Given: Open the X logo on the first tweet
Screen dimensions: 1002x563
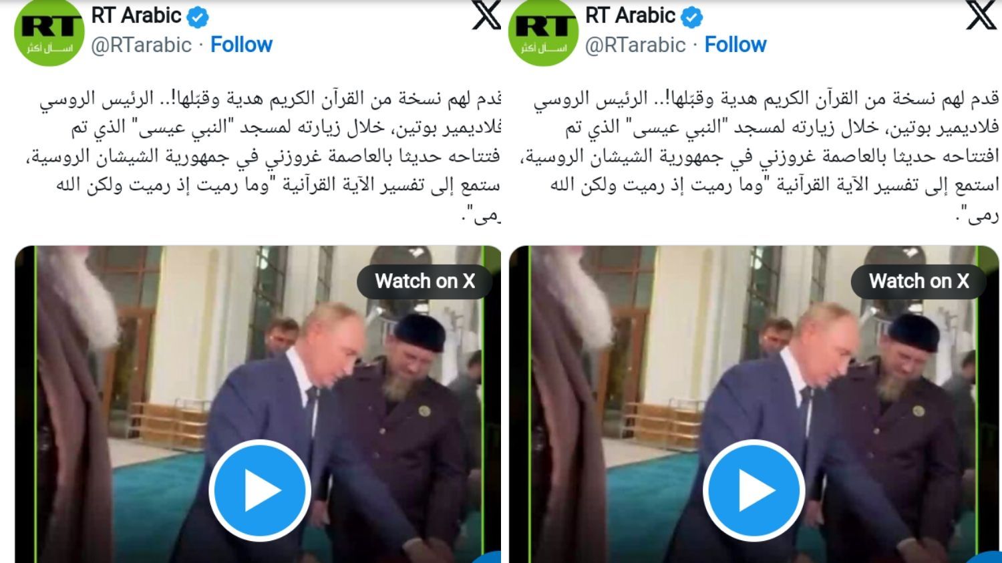Looking at the screenshot, I should 486,15.
